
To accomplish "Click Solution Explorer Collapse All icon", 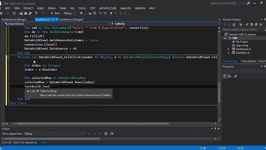I will click(256, 25).
